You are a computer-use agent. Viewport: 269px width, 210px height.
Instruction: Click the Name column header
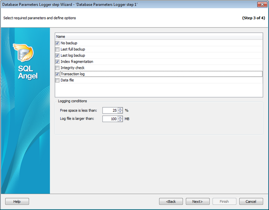(x=159, y=37)
